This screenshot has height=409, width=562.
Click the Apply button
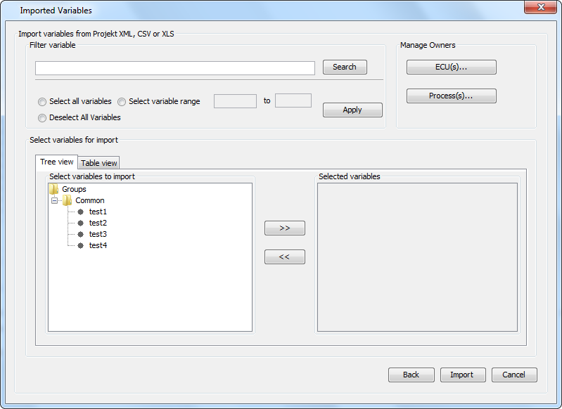(x=352, y=110)
